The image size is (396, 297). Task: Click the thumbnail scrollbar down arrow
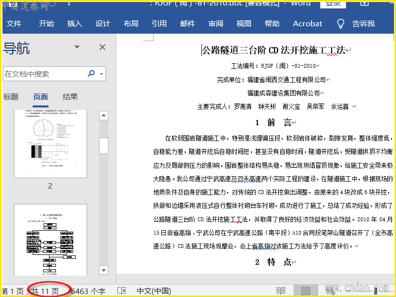point(103,270)
